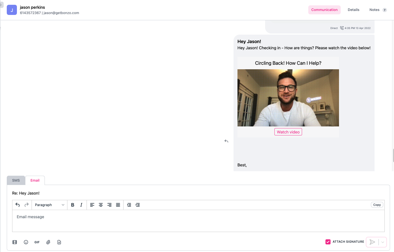This screenshot has width=394, height=252.
Task: Open the Paragraph style dropdown
Action: click(x=50, y=205)
